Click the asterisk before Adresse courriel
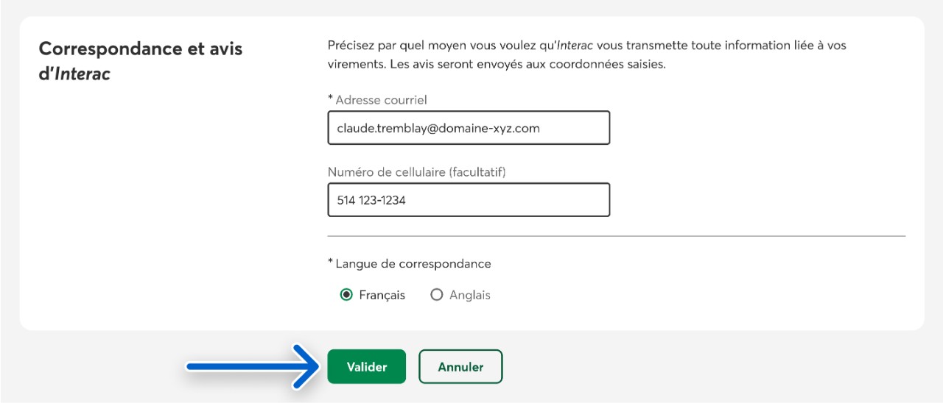The width and height of the screenshot is (943, 403). point(331,98)
